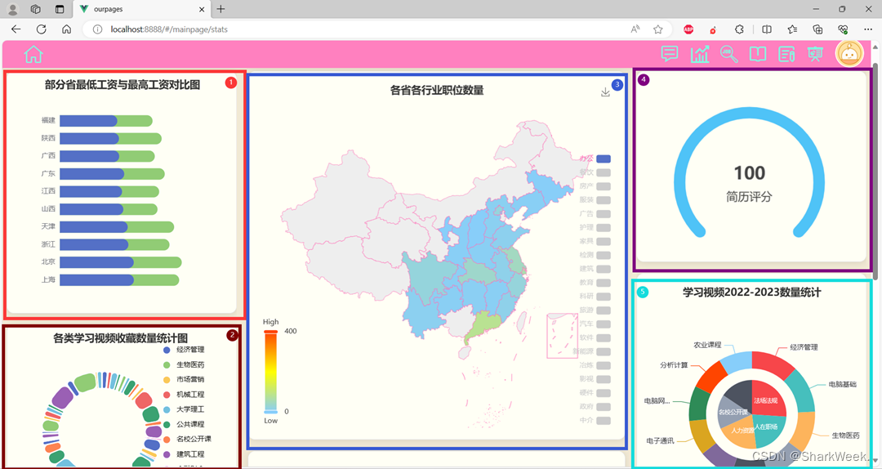
Task: Click the 经济管理 outer ring label
Action: (804, 347)
